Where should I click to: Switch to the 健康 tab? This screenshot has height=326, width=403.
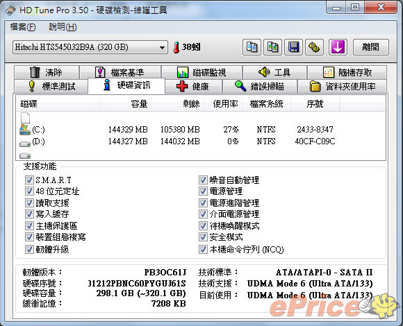point(193,86)
